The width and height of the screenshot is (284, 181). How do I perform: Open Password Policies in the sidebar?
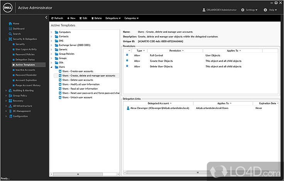point(25,54)
